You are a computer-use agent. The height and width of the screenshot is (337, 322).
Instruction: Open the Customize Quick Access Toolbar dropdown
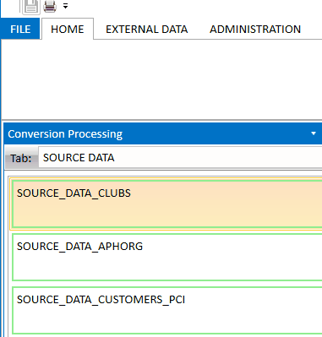tap(65, 6)
